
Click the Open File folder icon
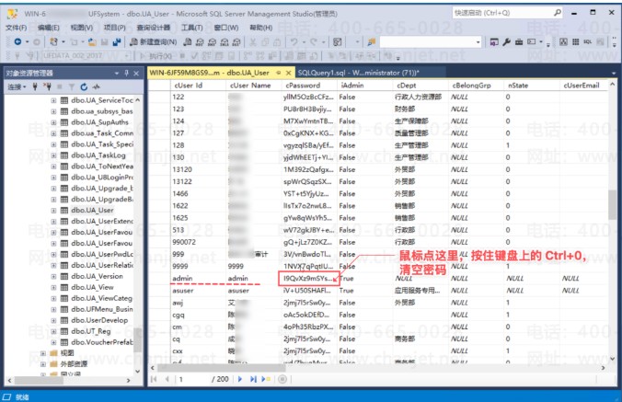coord(92,41)
